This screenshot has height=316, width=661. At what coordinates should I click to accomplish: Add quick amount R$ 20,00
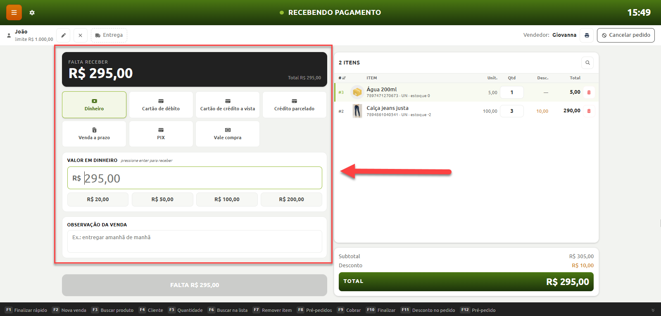point(98,200)
